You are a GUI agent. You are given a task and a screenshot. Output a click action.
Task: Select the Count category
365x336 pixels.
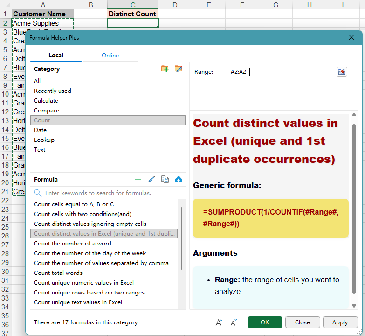[108, 120]
